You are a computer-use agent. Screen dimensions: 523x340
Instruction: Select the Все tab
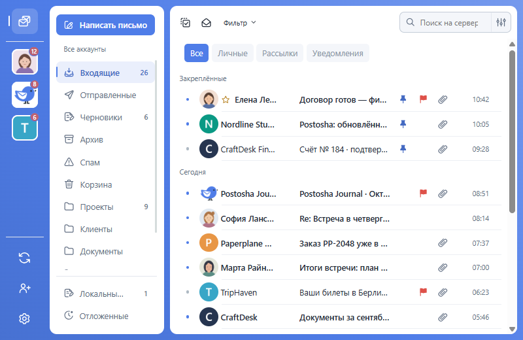click(x=197, y=53)
